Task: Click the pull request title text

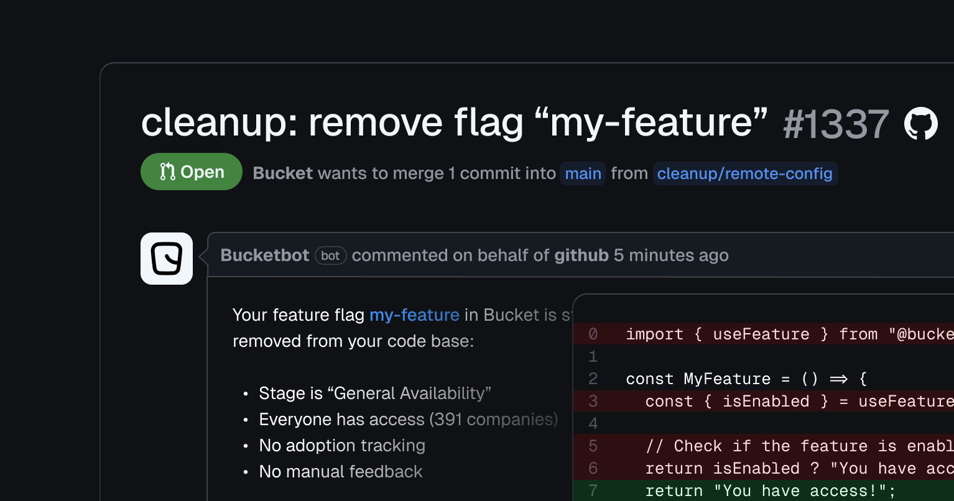Action: [x=455, y=122]
